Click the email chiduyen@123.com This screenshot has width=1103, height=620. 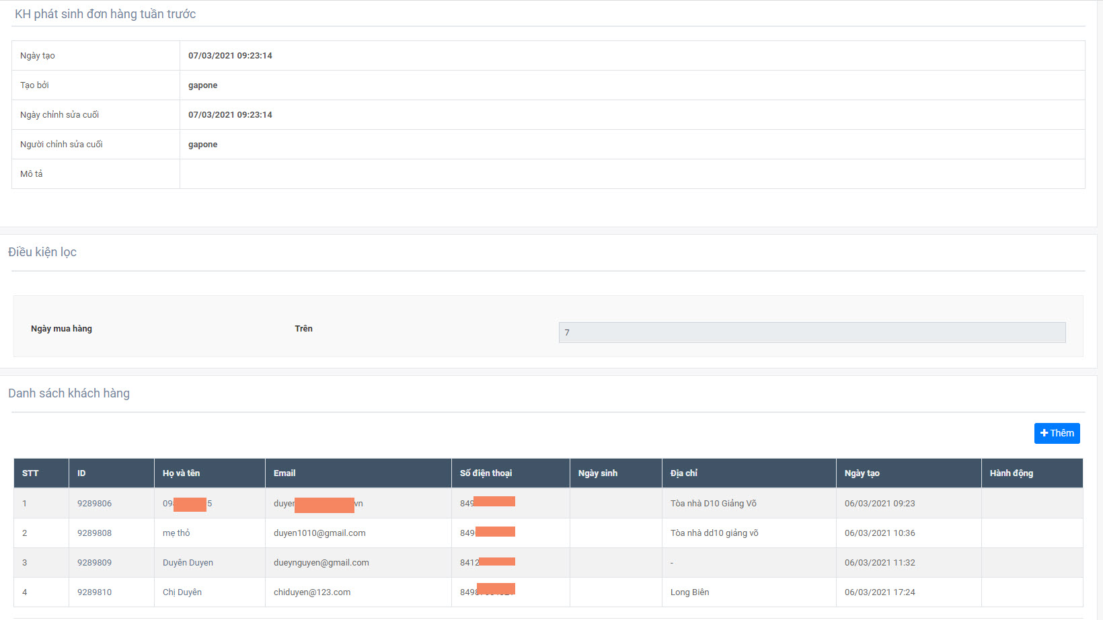(x=312, y=592)
